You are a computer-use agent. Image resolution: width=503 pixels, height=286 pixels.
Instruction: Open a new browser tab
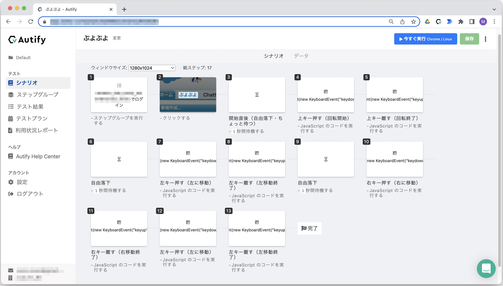[124, 9]
